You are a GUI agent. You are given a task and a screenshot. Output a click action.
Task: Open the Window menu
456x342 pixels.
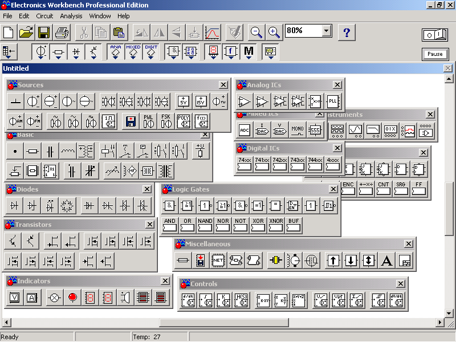click(100, 16)
